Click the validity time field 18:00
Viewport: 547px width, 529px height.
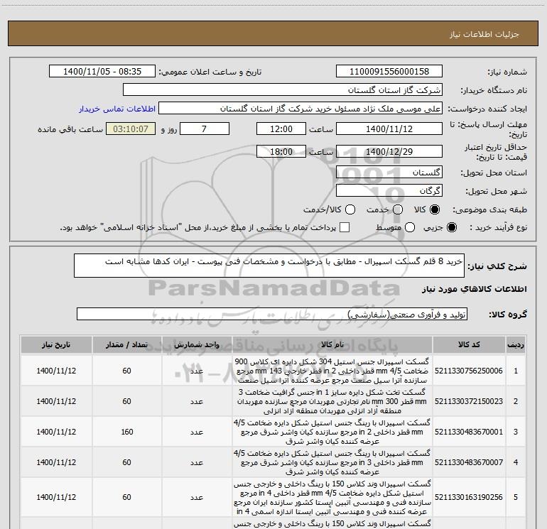click(281, 152)
